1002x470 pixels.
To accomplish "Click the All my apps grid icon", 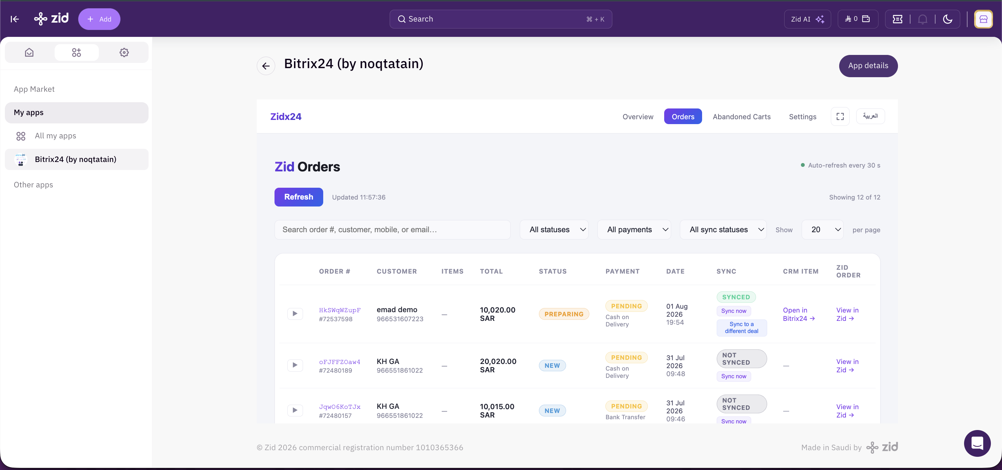I will [x=21, y=136].
